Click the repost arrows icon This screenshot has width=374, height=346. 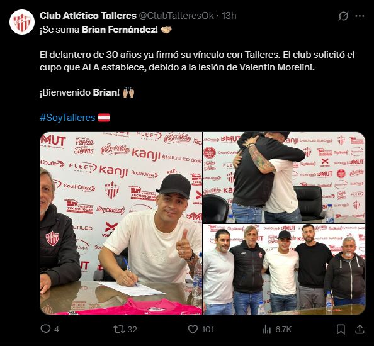[x=119, y=329]
